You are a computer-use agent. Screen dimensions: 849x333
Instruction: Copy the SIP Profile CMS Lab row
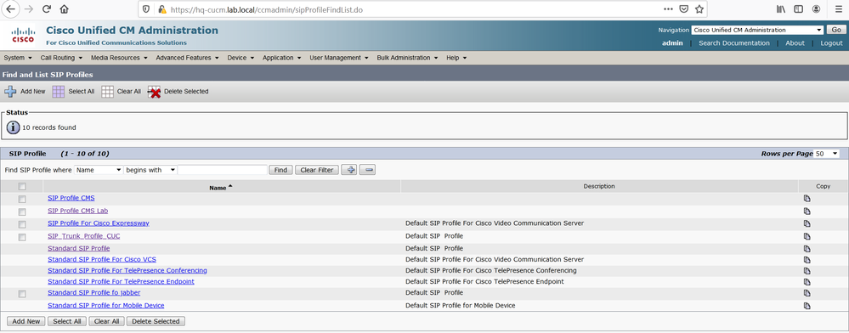(807, 212)
